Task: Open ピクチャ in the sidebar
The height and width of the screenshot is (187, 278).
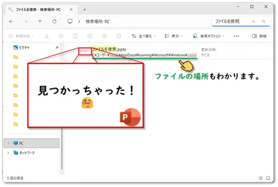Action: [x=21, y=48]
